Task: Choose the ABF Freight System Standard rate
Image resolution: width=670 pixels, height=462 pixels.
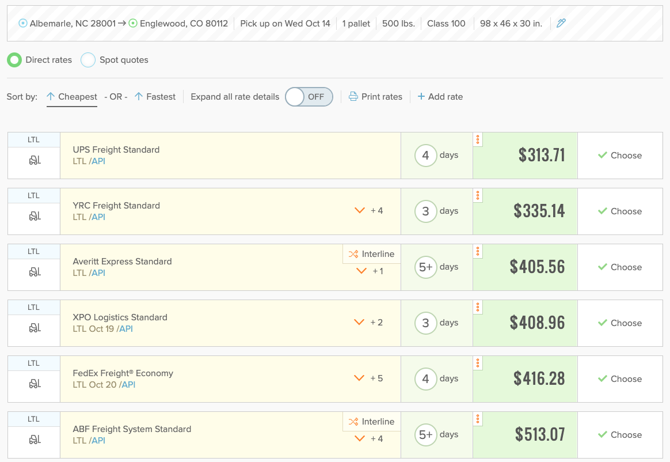Action: pyautogui.click(x=620, y=434)
